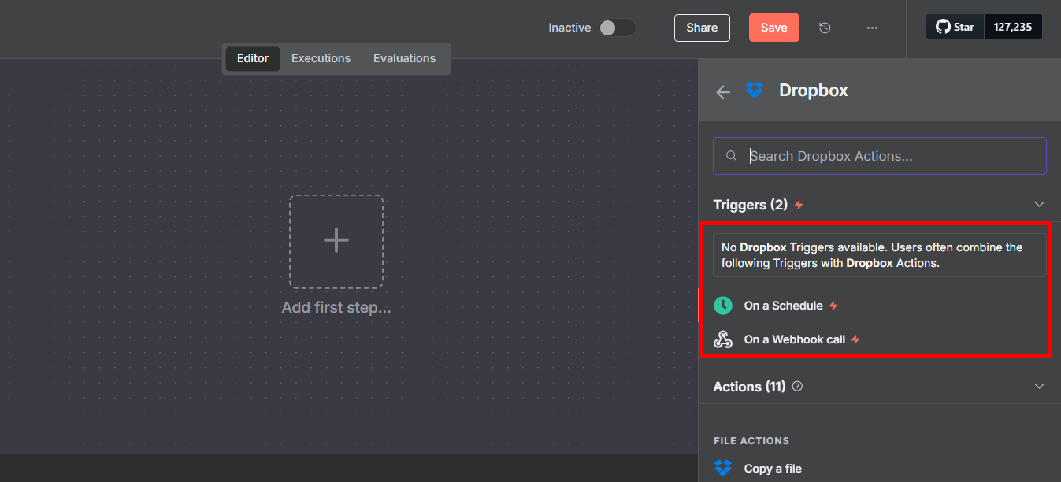Click the lightning bolt next to Triggers
Viewport: 1061px width, 482px height.
(798, 204)
